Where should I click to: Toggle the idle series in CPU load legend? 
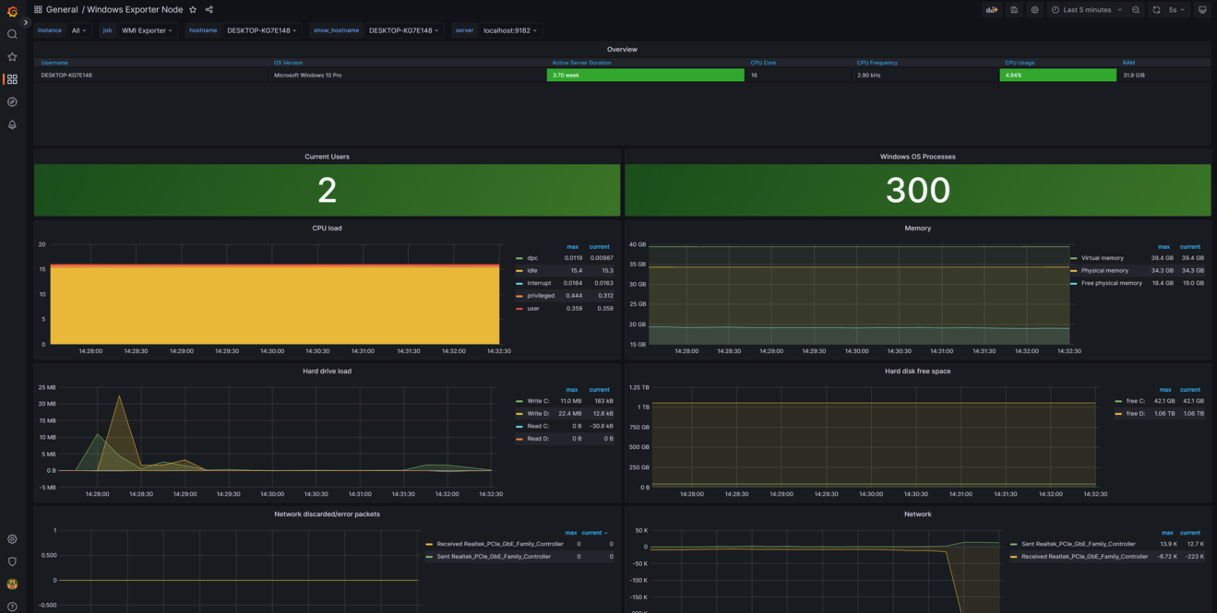(x=532, y=271)
